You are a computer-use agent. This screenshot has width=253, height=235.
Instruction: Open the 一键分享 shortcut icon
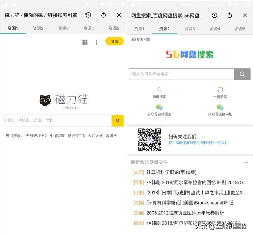[x=220, y=89]
